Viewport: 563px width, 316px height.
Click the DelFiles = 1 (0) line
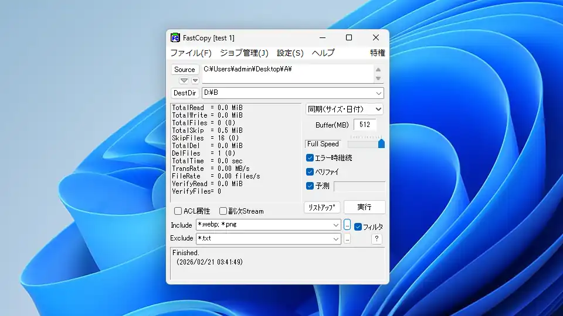pos(204,153)
